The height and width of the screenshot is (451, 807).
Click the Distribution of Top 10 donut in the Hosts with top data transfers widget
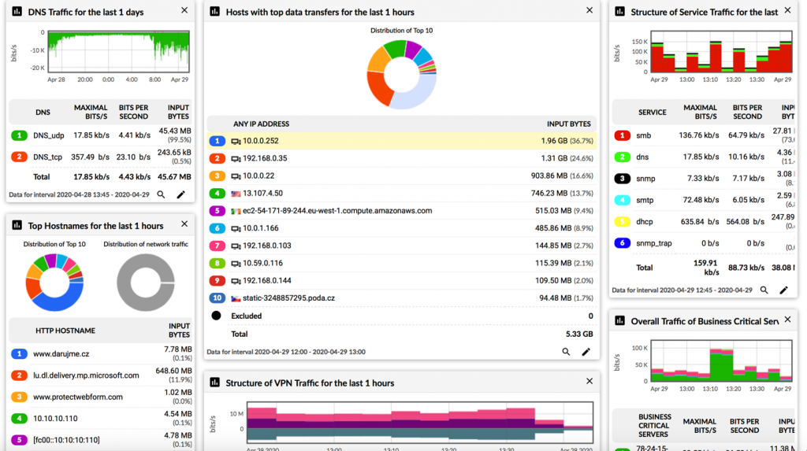[x=401, y=75]
